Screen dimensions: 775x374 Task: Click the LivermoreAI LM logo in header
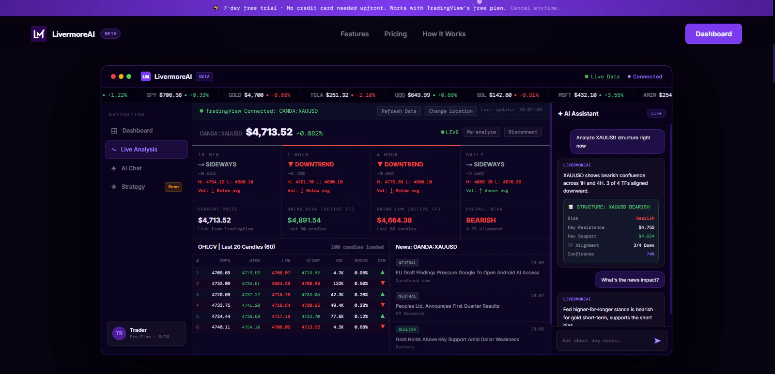[x=39, y=34]
